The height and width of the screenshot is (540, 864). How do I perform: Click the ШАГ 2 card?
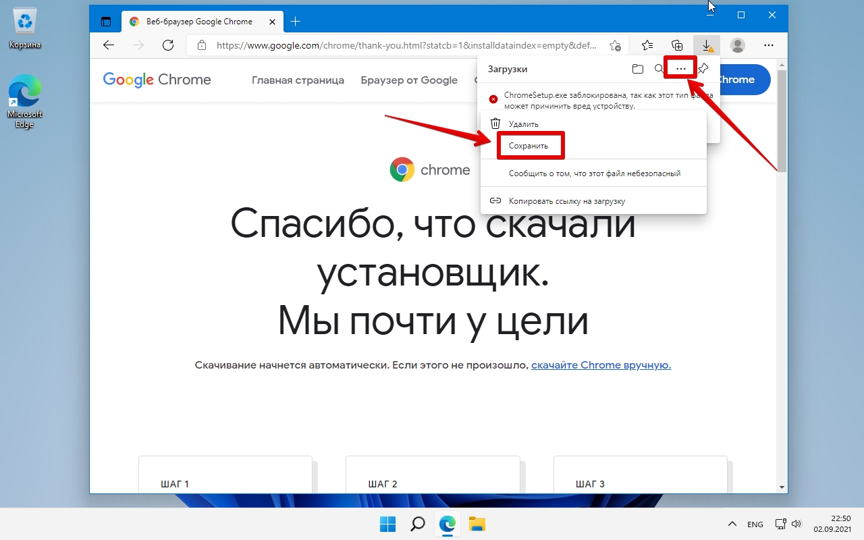(x=433, y=474)
